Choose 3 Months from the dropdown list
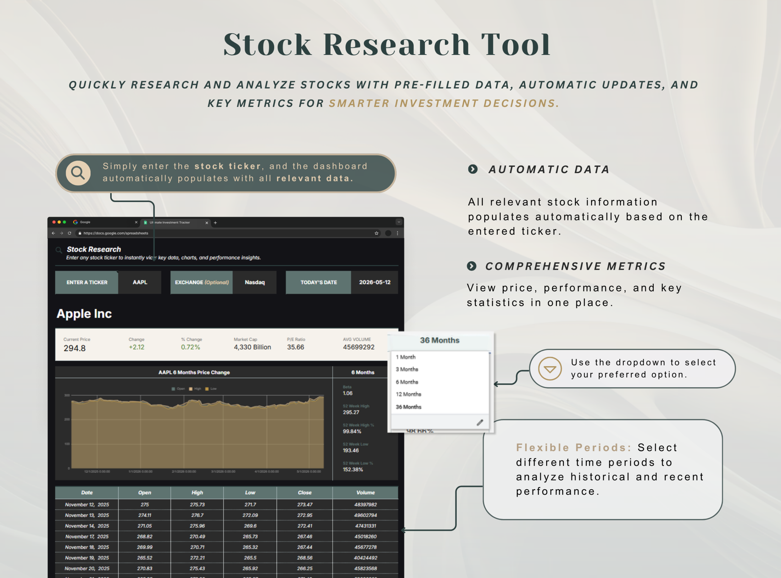The image size is (781, 578). (407, 369)
